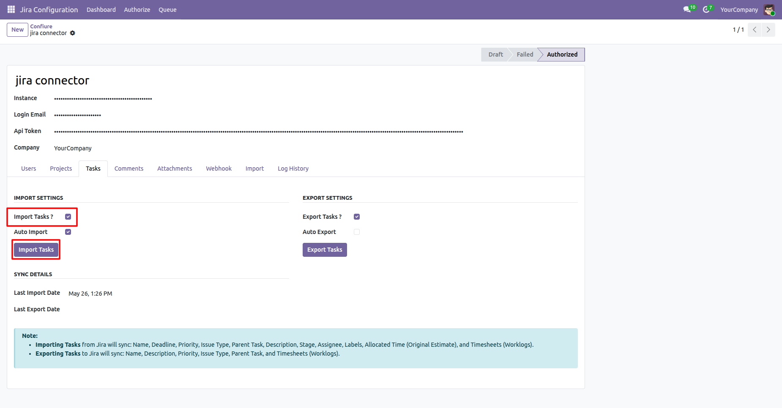Select the Failed status stage
The image size is (782, 408).
[x=525, y=54]
